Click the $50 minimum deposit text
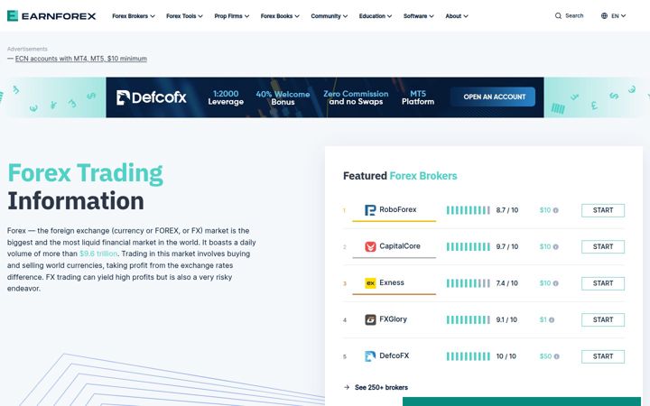Image resolution: width=650 pixels, height=406 pixels. pyautogui.click(x=545, y=356)
